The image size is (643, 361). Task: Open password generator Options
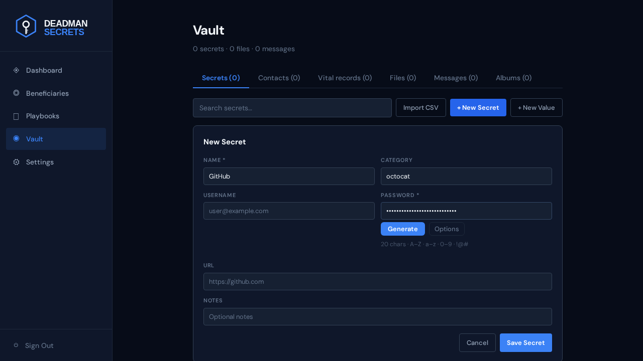[447, 229]
